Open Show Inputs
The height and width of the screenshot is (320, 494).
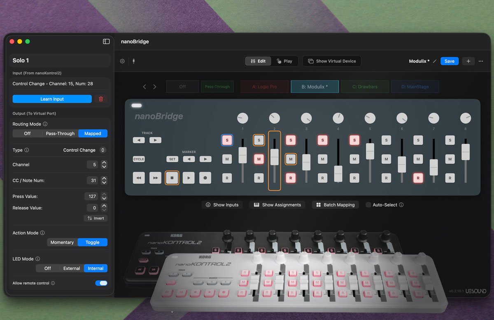click(x=221, y=205)
